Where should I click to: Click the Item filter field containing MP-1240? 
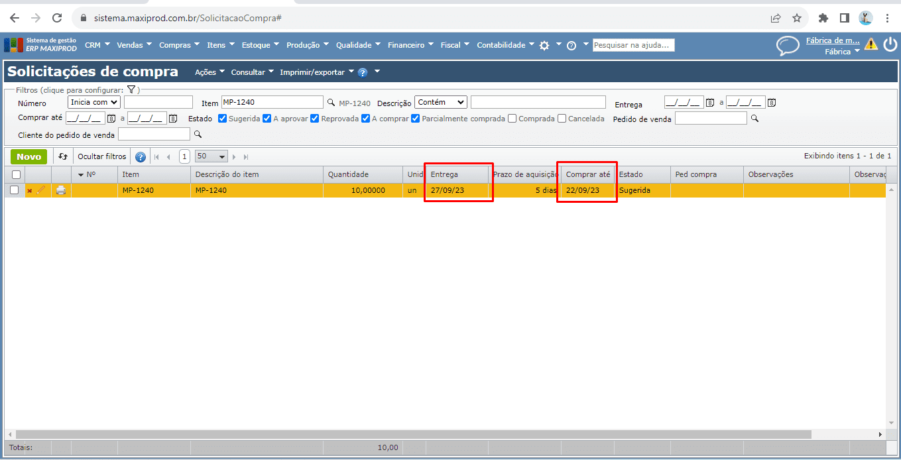(x=272, y=102)
